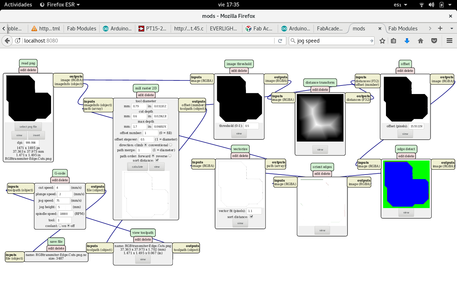Click calculate in mill raster 2D
The height and width of the screenshot is (286, 457).
[x=137, y=167]
